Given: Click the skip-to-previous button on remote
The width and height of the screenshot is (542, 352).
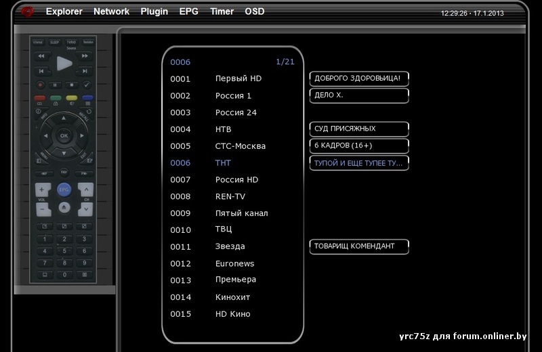Looking at the screenshot, I should pos(41,71).
